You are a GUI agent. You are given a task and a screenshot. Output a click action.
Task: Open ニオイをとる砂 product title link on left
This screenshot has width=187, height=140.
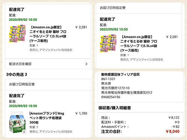(48, 34)
